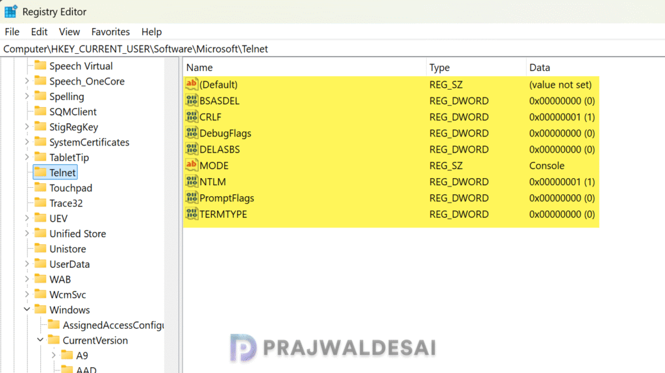Select the CurrentVersion tree key

coord(95,341)
